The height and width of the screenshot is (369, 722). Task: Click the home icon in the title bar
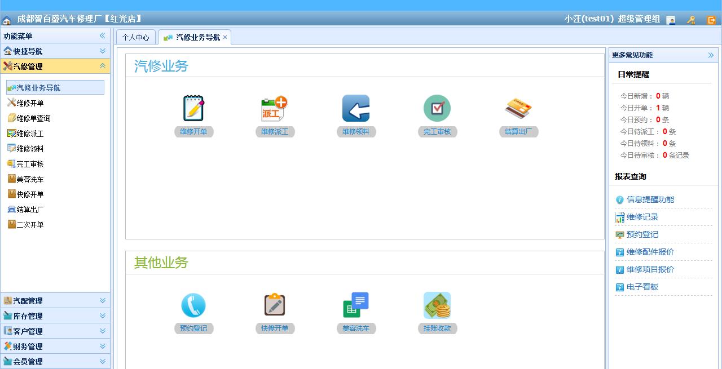coord(7,21)
